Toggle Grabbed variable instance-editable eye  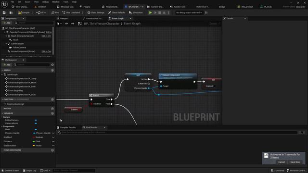tap(53, 137)
